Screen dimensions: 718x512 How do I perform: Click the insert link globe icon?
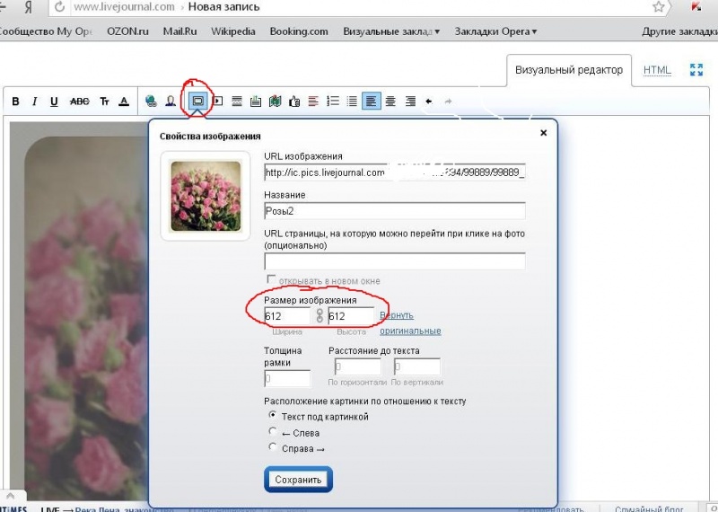(151, 102)
